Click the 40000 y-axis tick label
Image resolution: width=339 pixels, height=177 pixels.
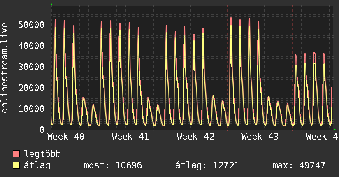click(31, 46)
